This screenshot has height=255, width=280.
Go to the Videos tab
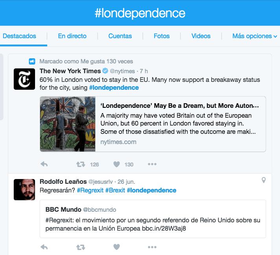tap(201, 36)
